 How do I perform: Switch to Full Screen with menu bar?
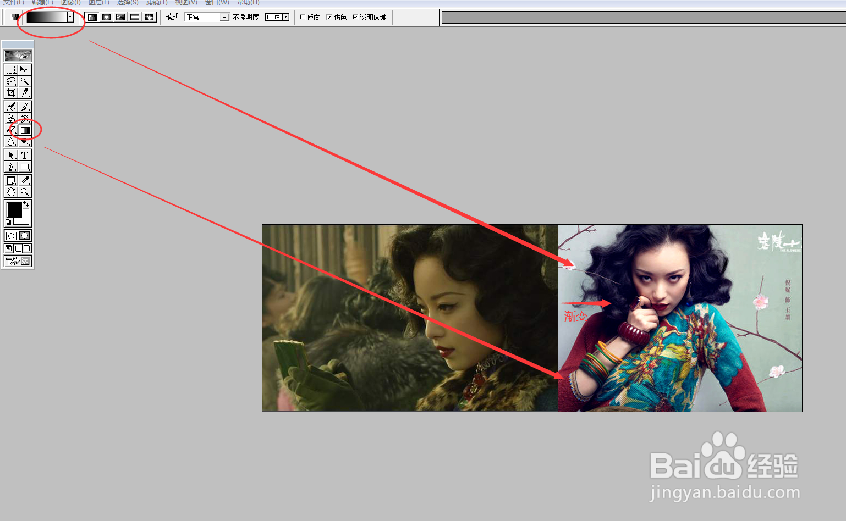tap(18, 248)
